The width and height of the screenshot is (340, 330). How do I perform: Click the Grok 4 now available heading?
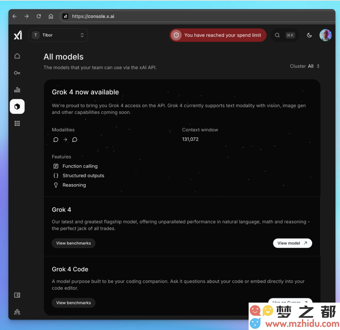(85, 92)
